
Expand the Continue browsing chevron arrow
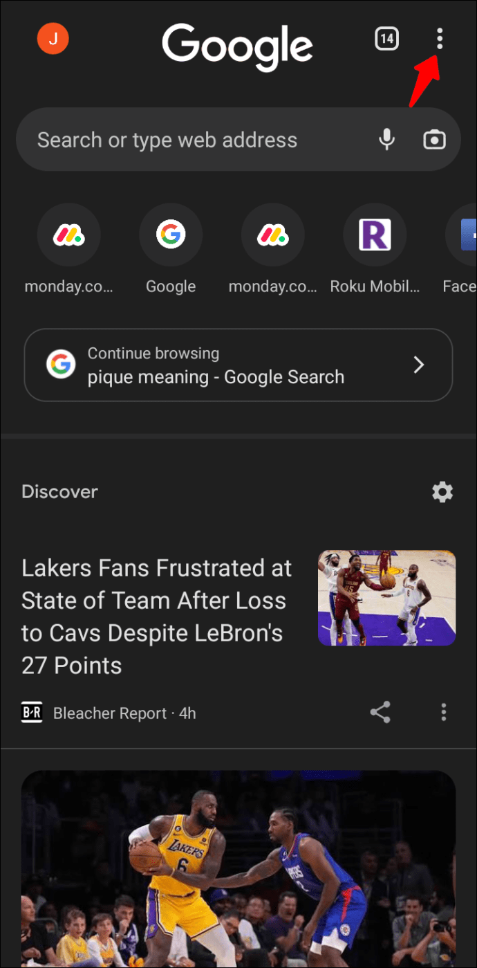point(418,365)
